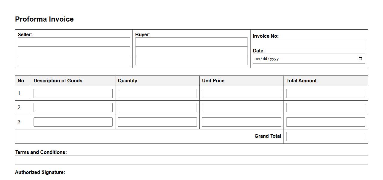Focus the Grand Total input field

[x=325, y=136]
